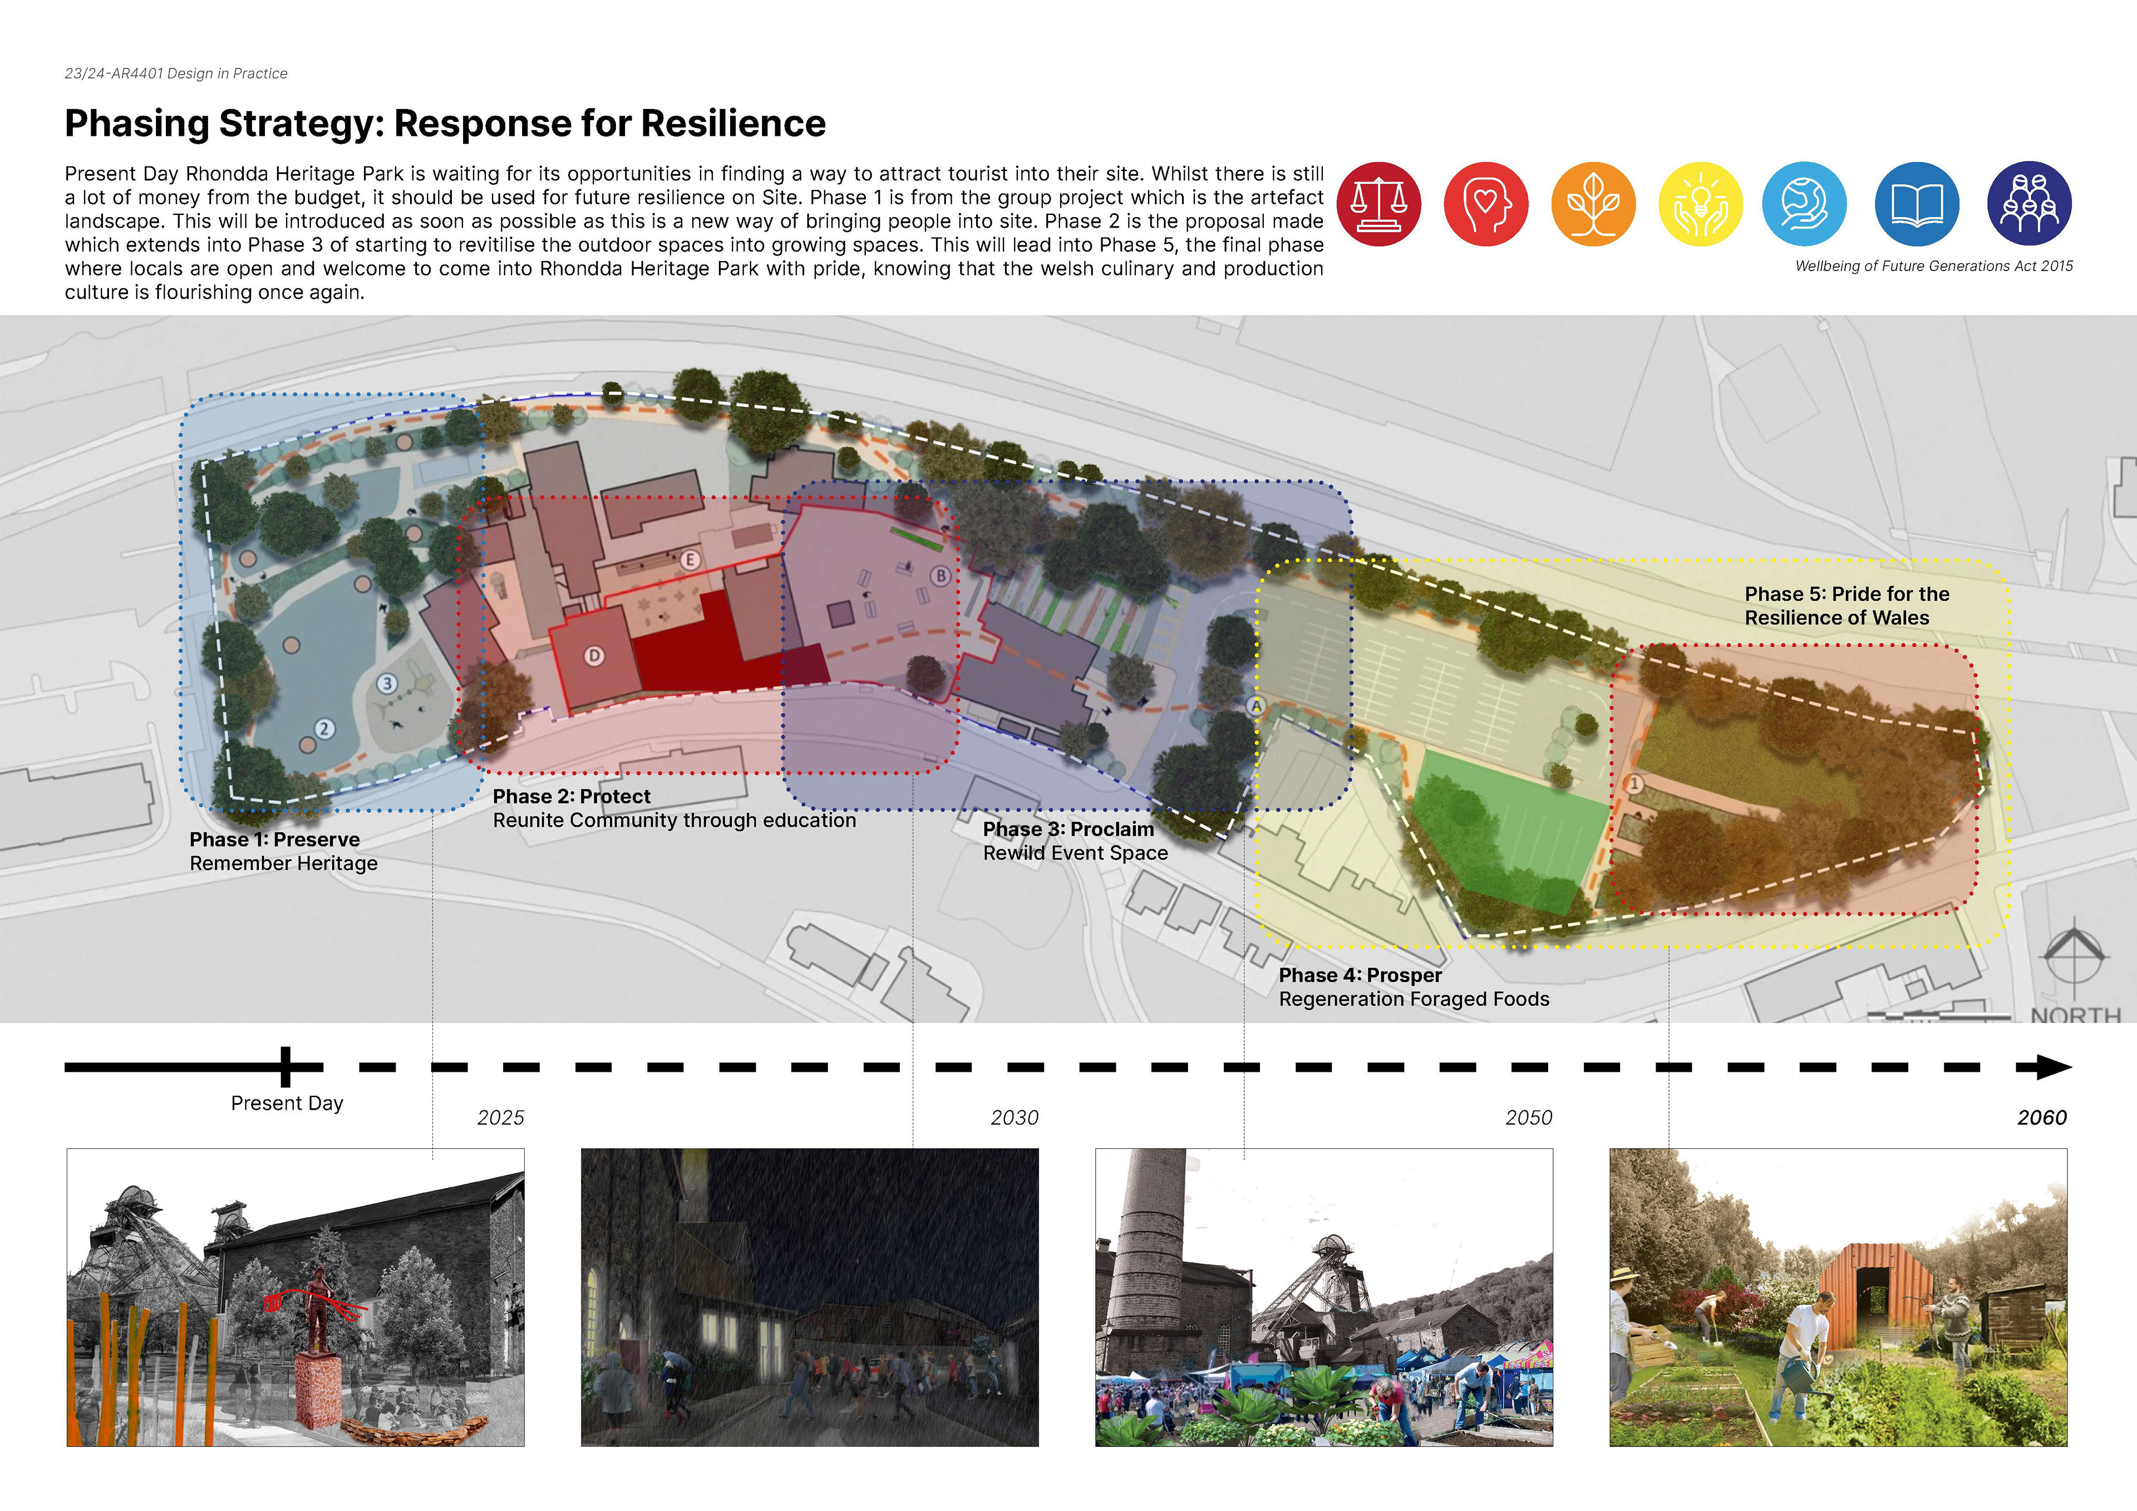Click the yellow lightbulb hands icon
Screen dimensions: 2137x1511
[x=1701, y=204]
